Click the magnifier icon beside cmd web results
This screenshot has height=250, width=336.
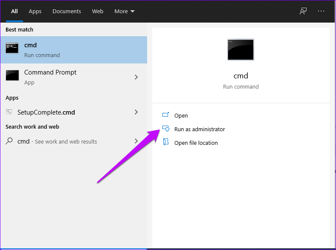(x=9, y=141)
